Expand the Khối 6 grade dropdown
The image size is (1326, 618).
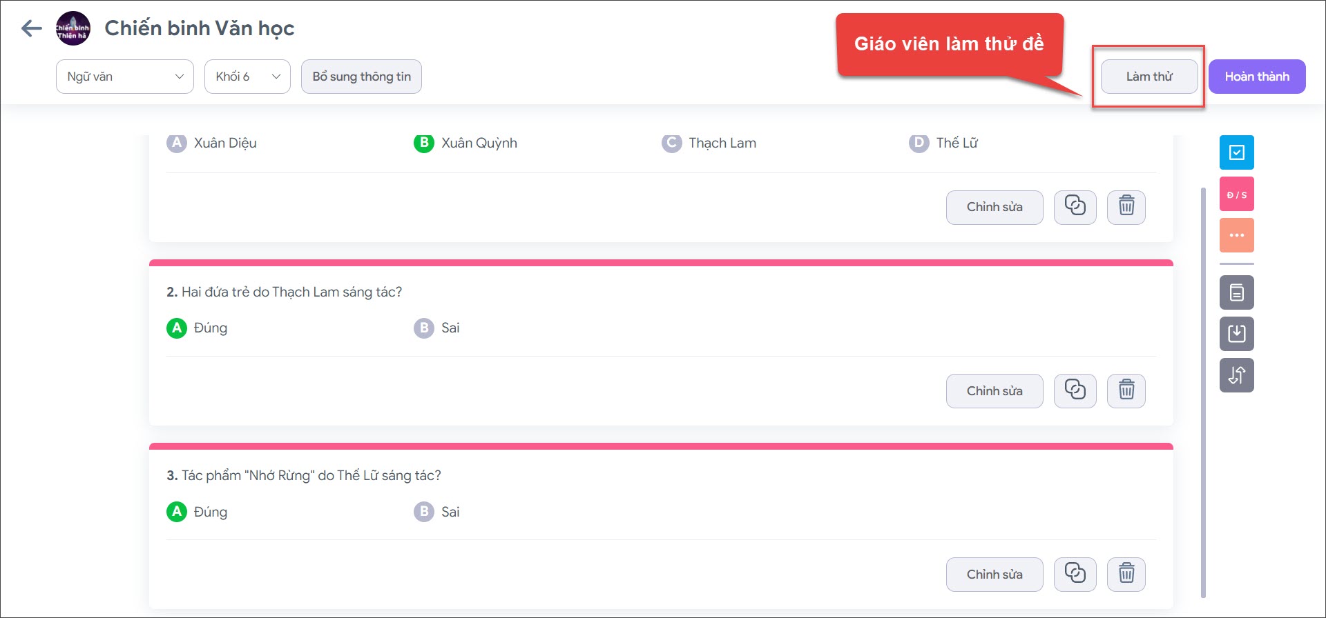(x=247, y=77)
